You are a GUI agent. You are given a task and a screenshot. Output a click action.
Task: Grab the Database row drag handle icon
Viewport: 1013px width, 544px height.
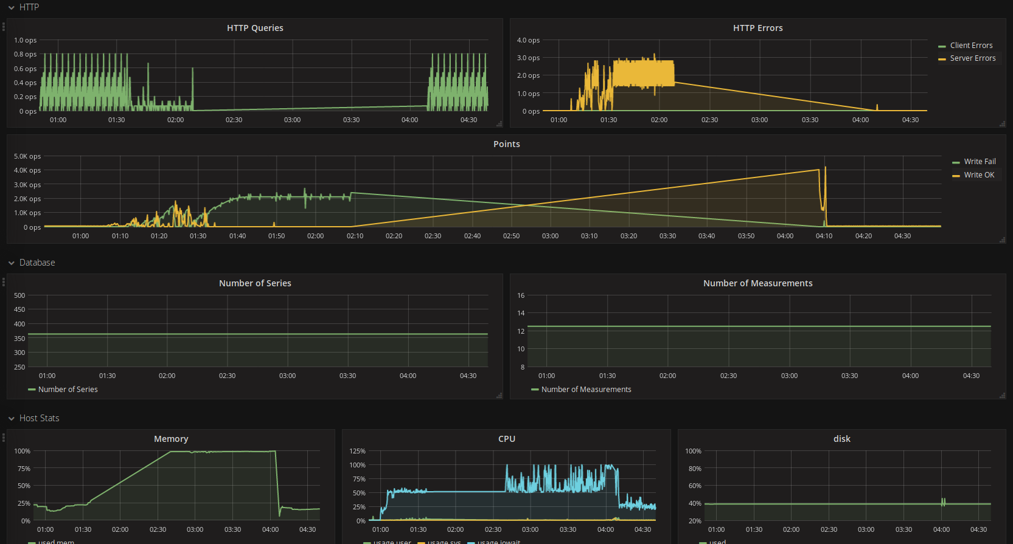[x=3, y=282]
